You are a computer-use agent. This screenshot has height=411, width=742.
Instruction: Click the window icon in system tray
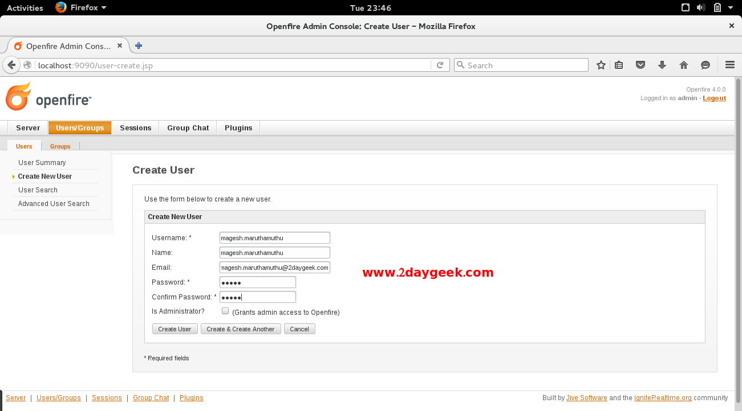(686, 8)
